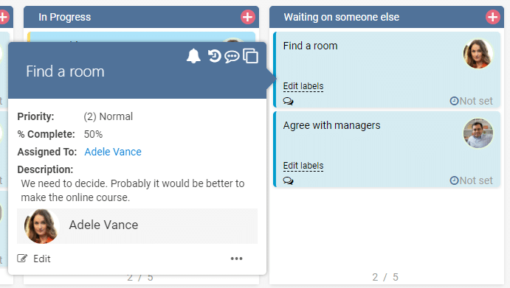Add a card to Waiting on someone else

493,17
